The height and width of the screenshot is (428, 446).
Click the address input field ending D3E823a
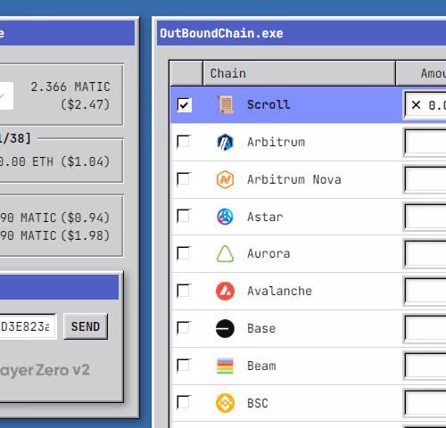pos(28,326)
